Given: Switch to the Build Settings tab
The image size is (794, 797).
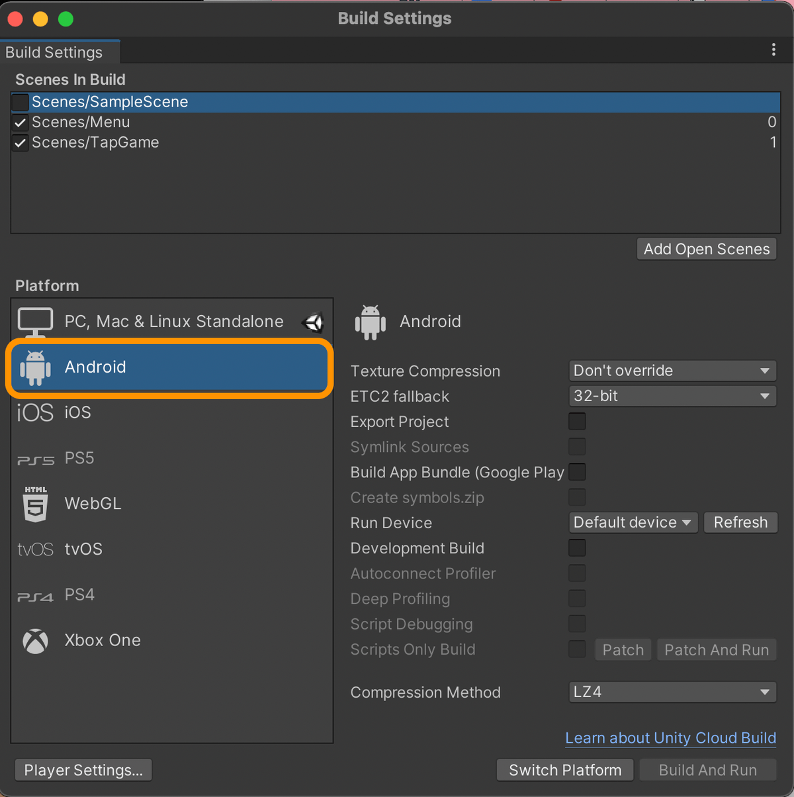Looking at the screenshot, I should [x=60, y=52].
